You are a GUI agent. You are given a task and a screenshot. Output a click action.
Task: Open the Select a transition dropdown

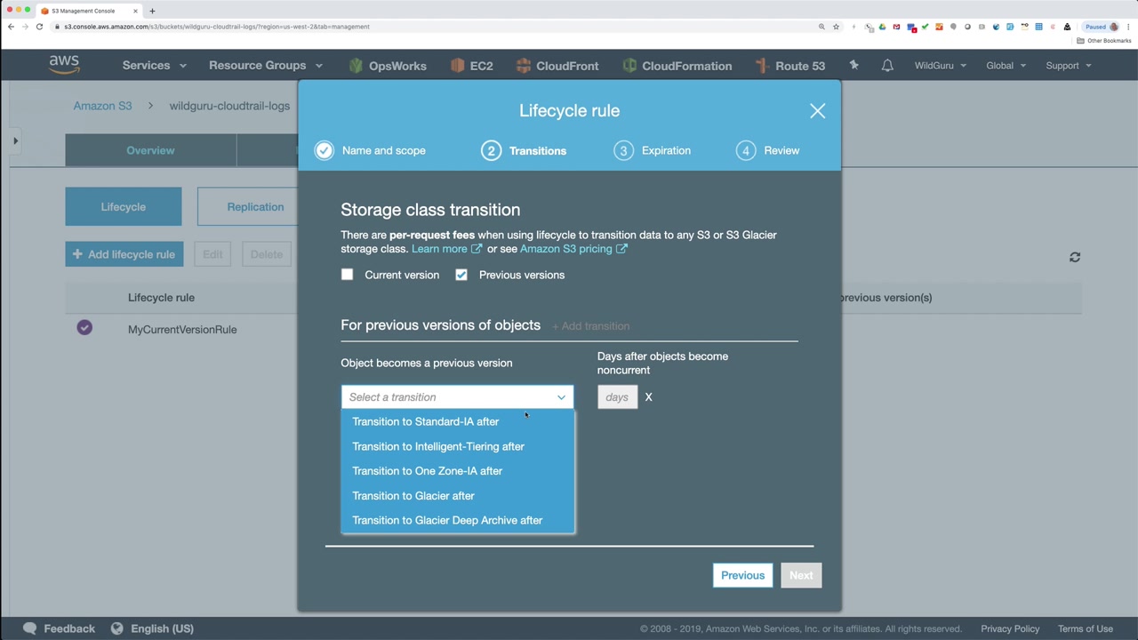[x=457, y=397]
